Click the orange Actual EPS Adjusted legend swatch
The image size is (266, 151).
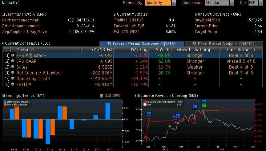tap(5, 105)
